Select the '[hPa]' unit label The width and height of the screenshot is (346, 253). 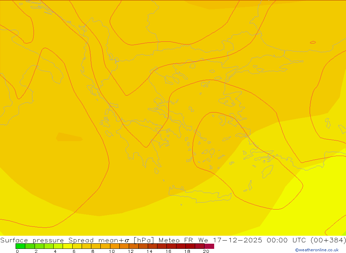(144, 240)
